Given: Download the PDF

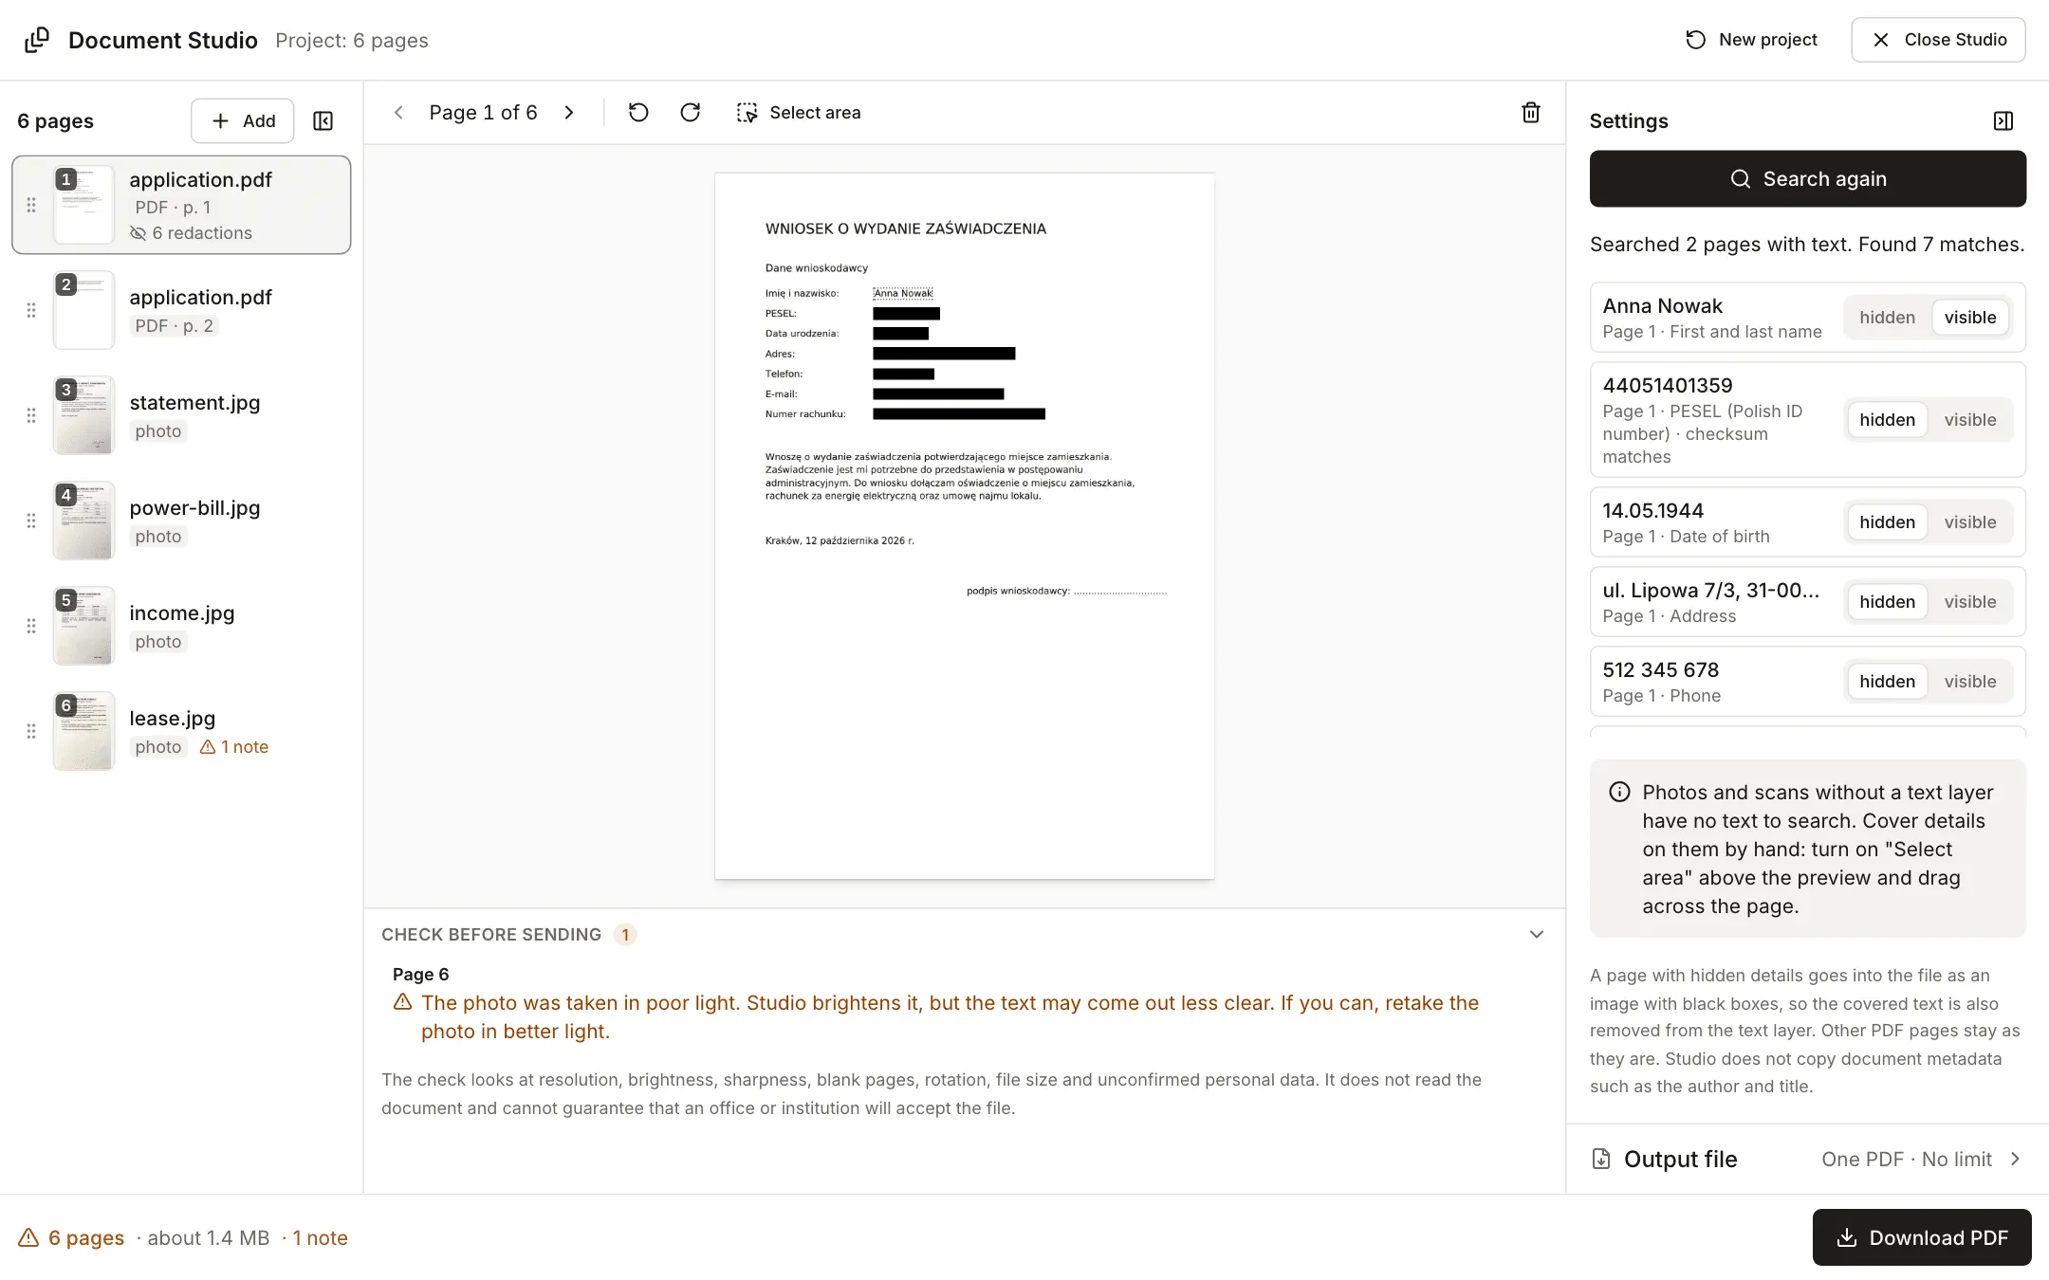Looking at the screenshot, I should [x=1922, y=1237].
